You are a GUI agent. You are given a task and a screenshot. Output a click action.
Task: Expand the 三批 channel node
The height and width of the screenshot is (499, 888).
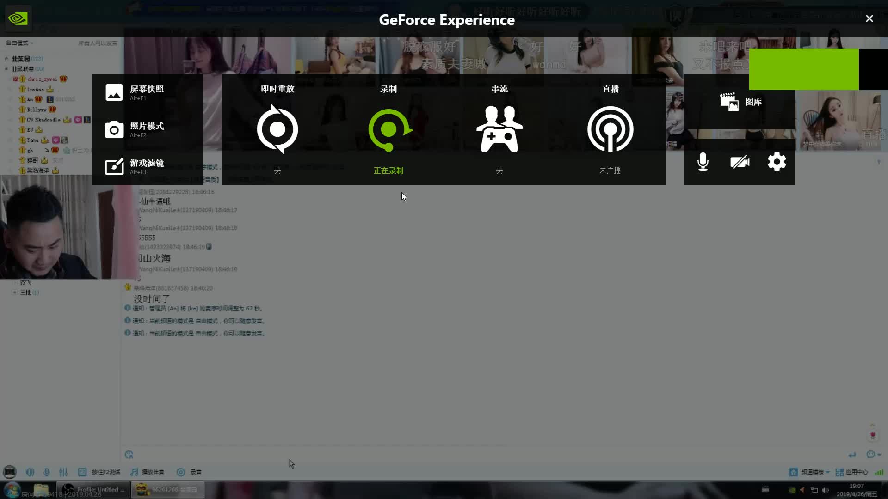(x=15, y=292)
